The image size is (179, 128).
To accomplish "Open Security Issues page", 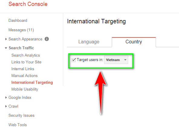I will pyautogui.click(x=21, y=115).
